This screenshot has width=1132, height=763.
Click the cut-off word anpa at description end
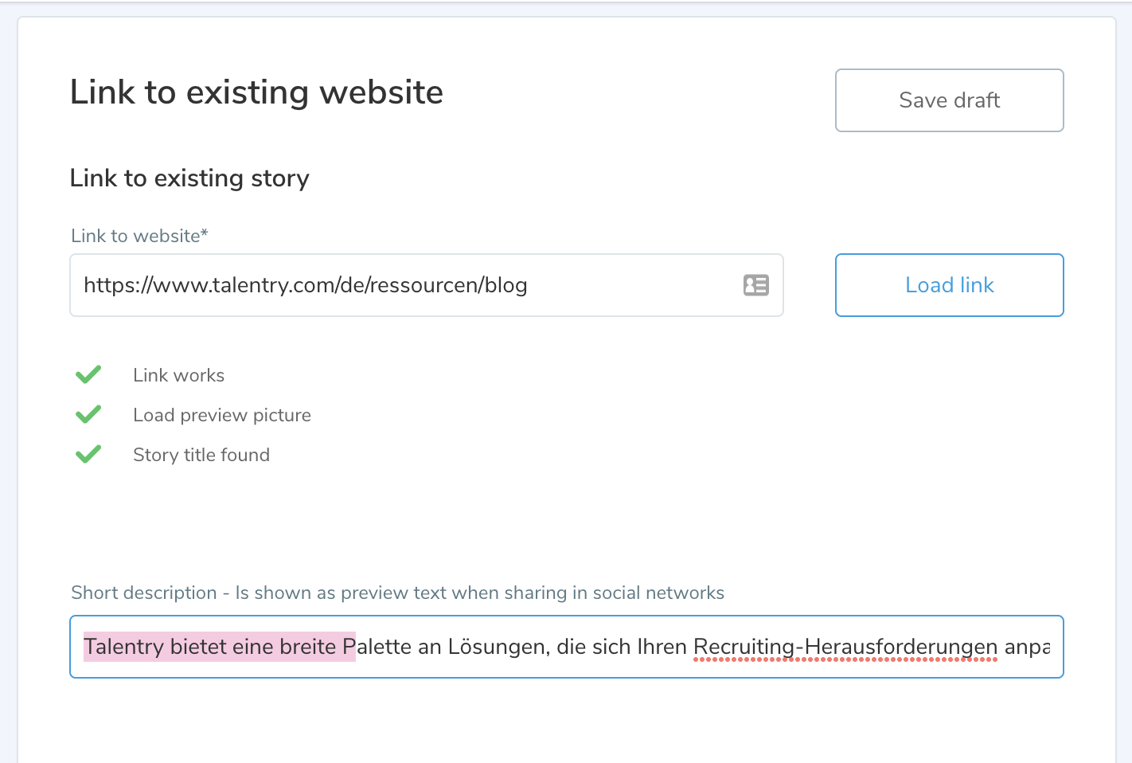coord(1026,647)
